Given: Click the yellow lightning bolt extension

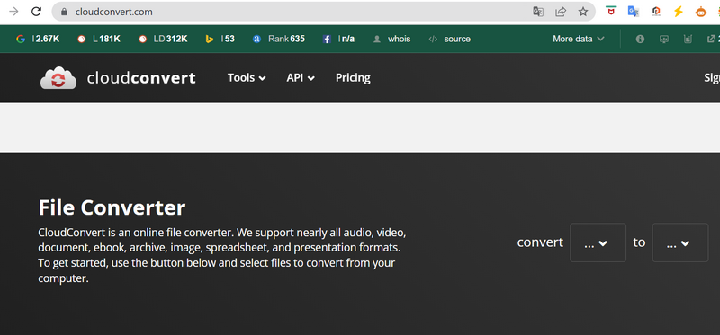Looking at the screenshot, I should (x=679, y=12).
